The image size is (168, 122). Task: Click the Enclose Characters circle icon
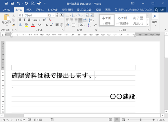61,25
